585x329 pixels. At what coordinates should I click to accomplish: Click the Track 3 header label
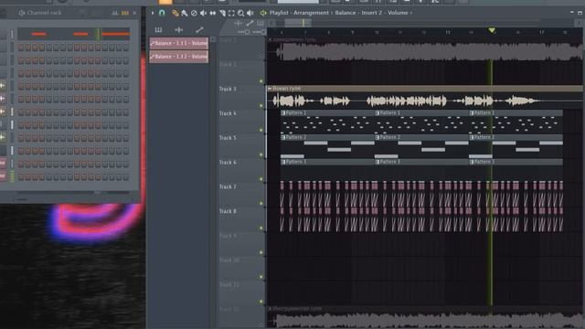point(228,90)
